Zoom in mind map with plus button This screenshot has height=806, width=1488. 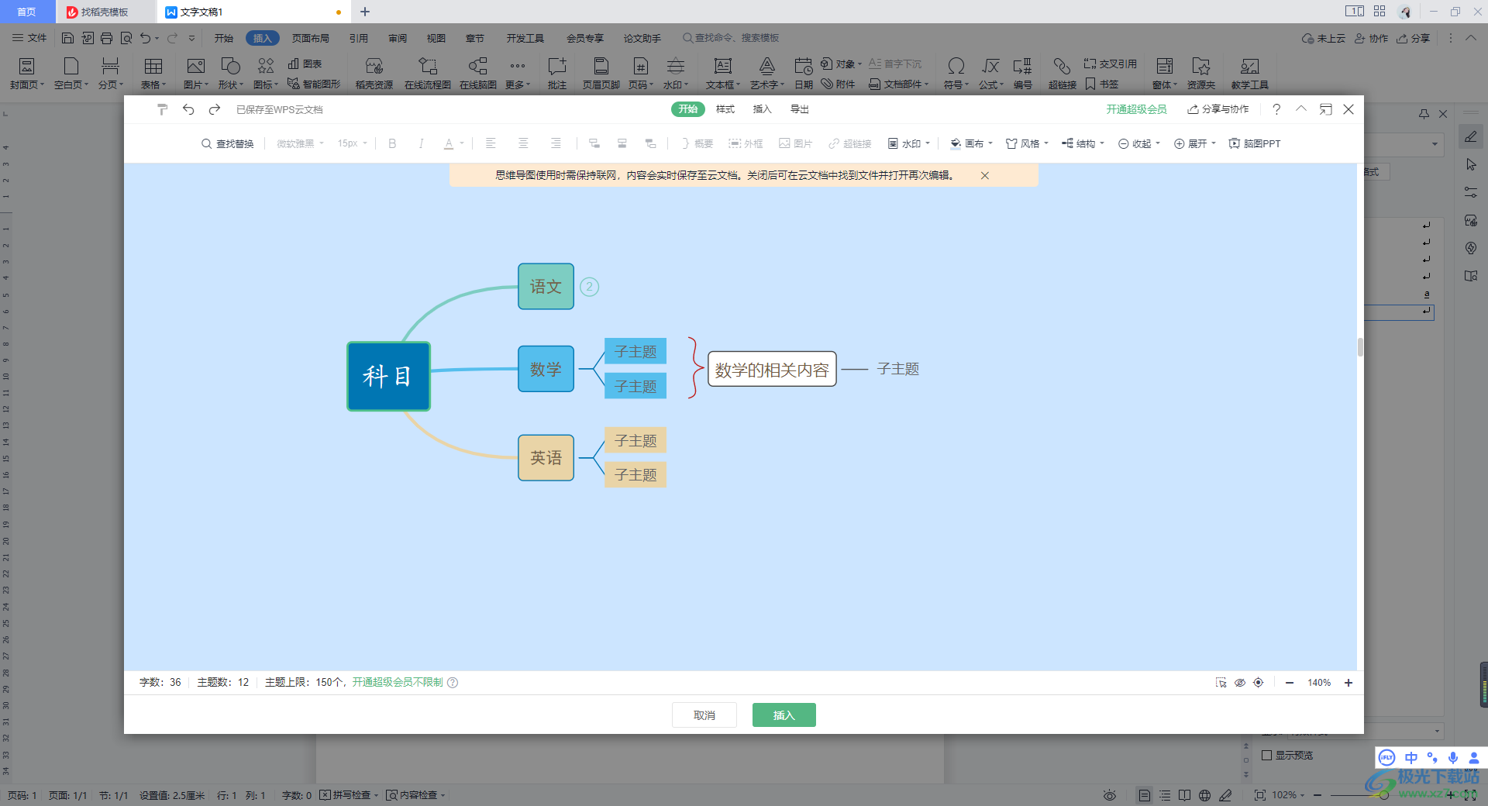(1348, 683)
